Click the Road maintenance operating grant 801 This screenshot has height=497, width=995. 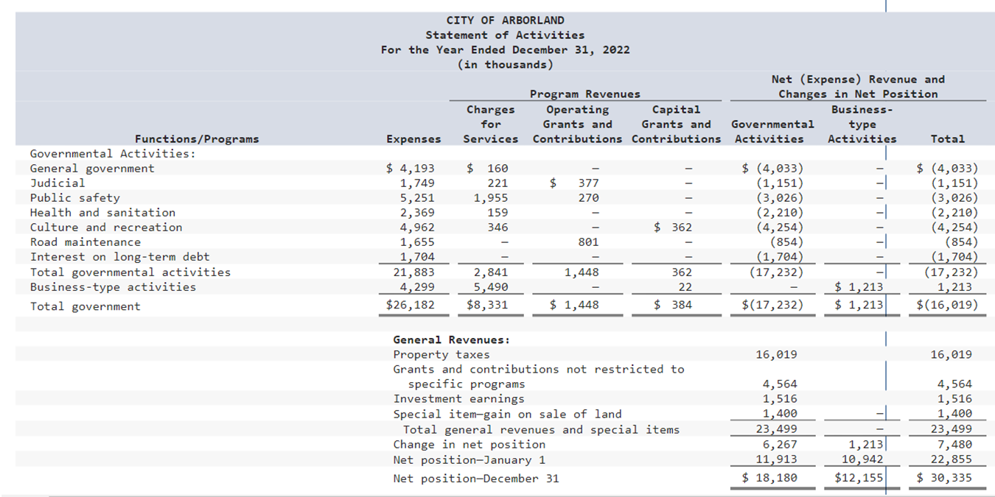pos(587,242)
